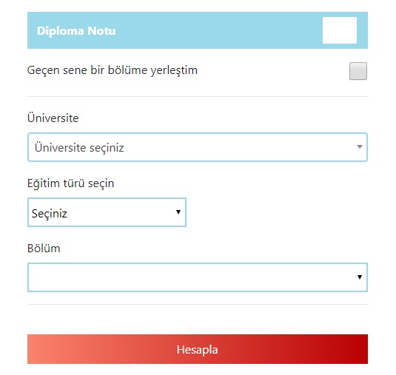
Task: Click the 'Hesapla' text label
Action: 197,350
